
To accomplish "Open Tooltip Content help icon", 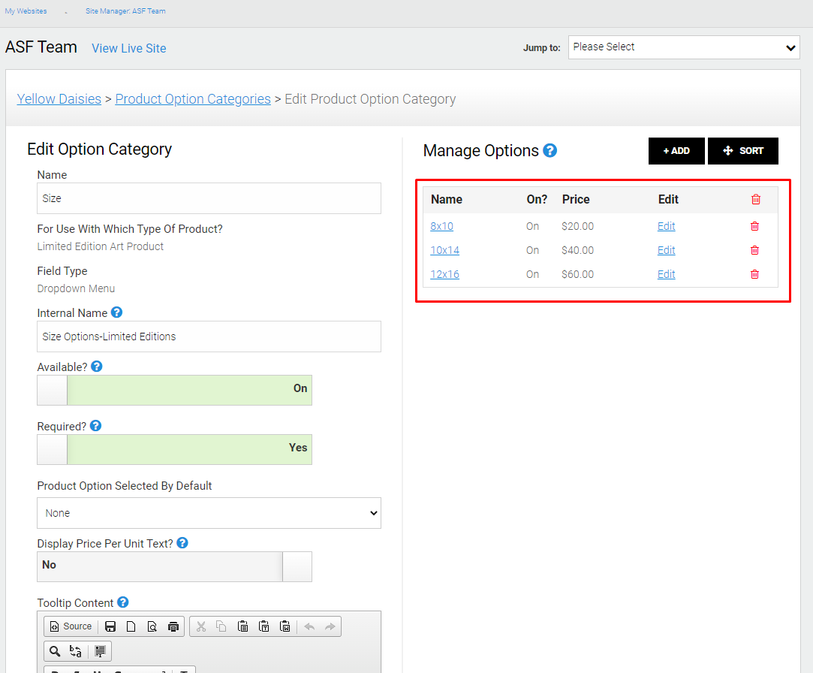I will (x=122, y=602).
